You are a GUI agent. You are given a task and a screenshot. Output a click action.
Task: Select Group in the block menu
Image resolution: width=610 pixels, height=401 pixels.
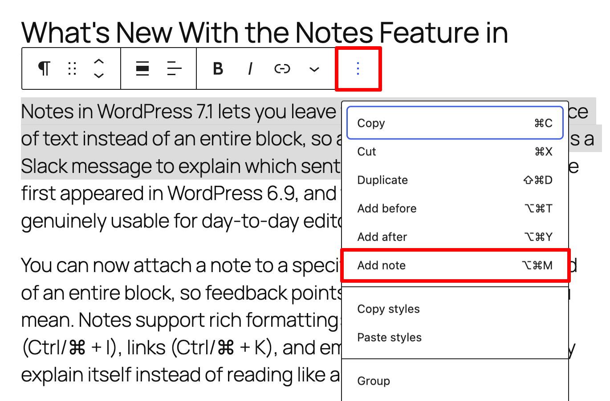(x=455, y=381)
